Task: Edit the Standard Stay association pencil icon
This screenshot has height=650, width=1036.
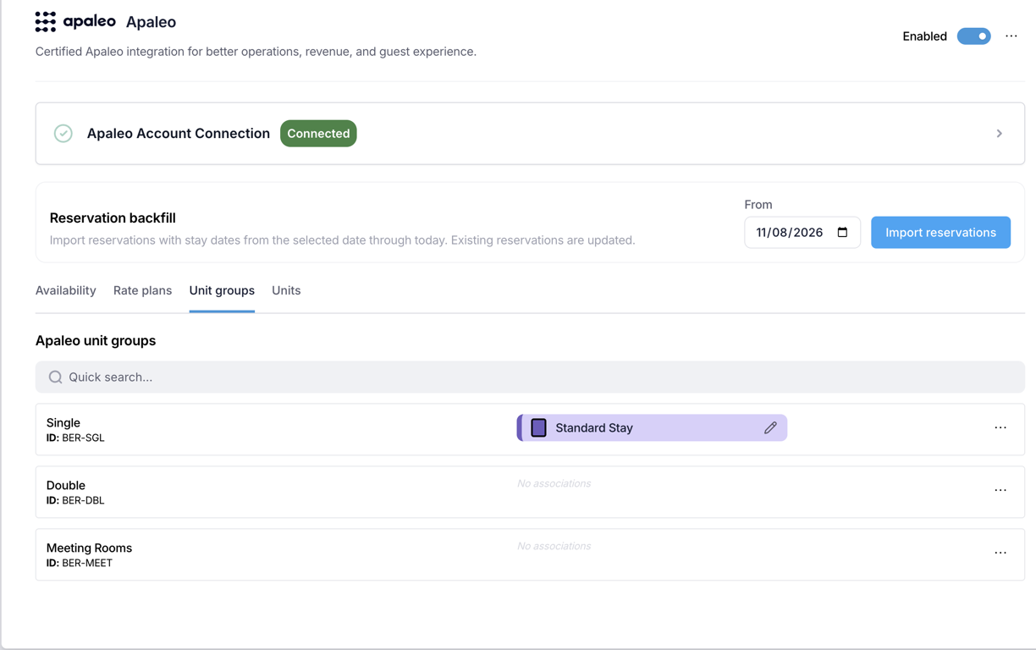Action: click(x=770, y=428)
